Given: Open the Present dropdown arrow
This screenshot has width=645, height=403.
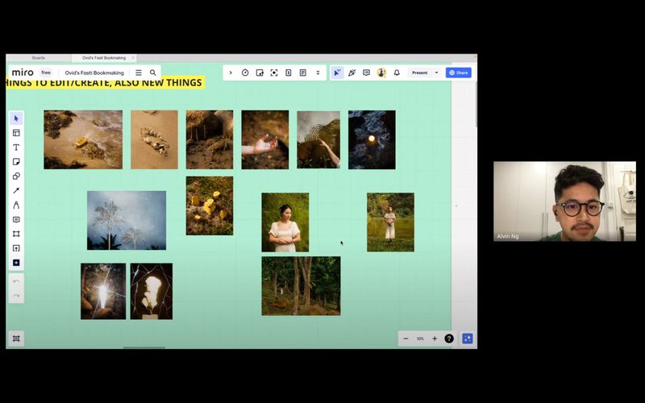Looking at the screenshot, I should (x=437, y=73).
